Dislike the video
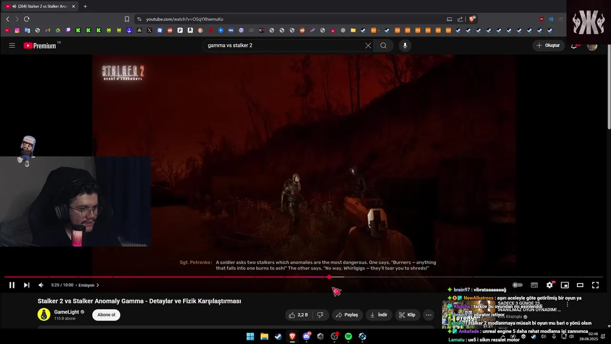Image resolution: width=611 pixels, height=344 pixels. point(320,315)
